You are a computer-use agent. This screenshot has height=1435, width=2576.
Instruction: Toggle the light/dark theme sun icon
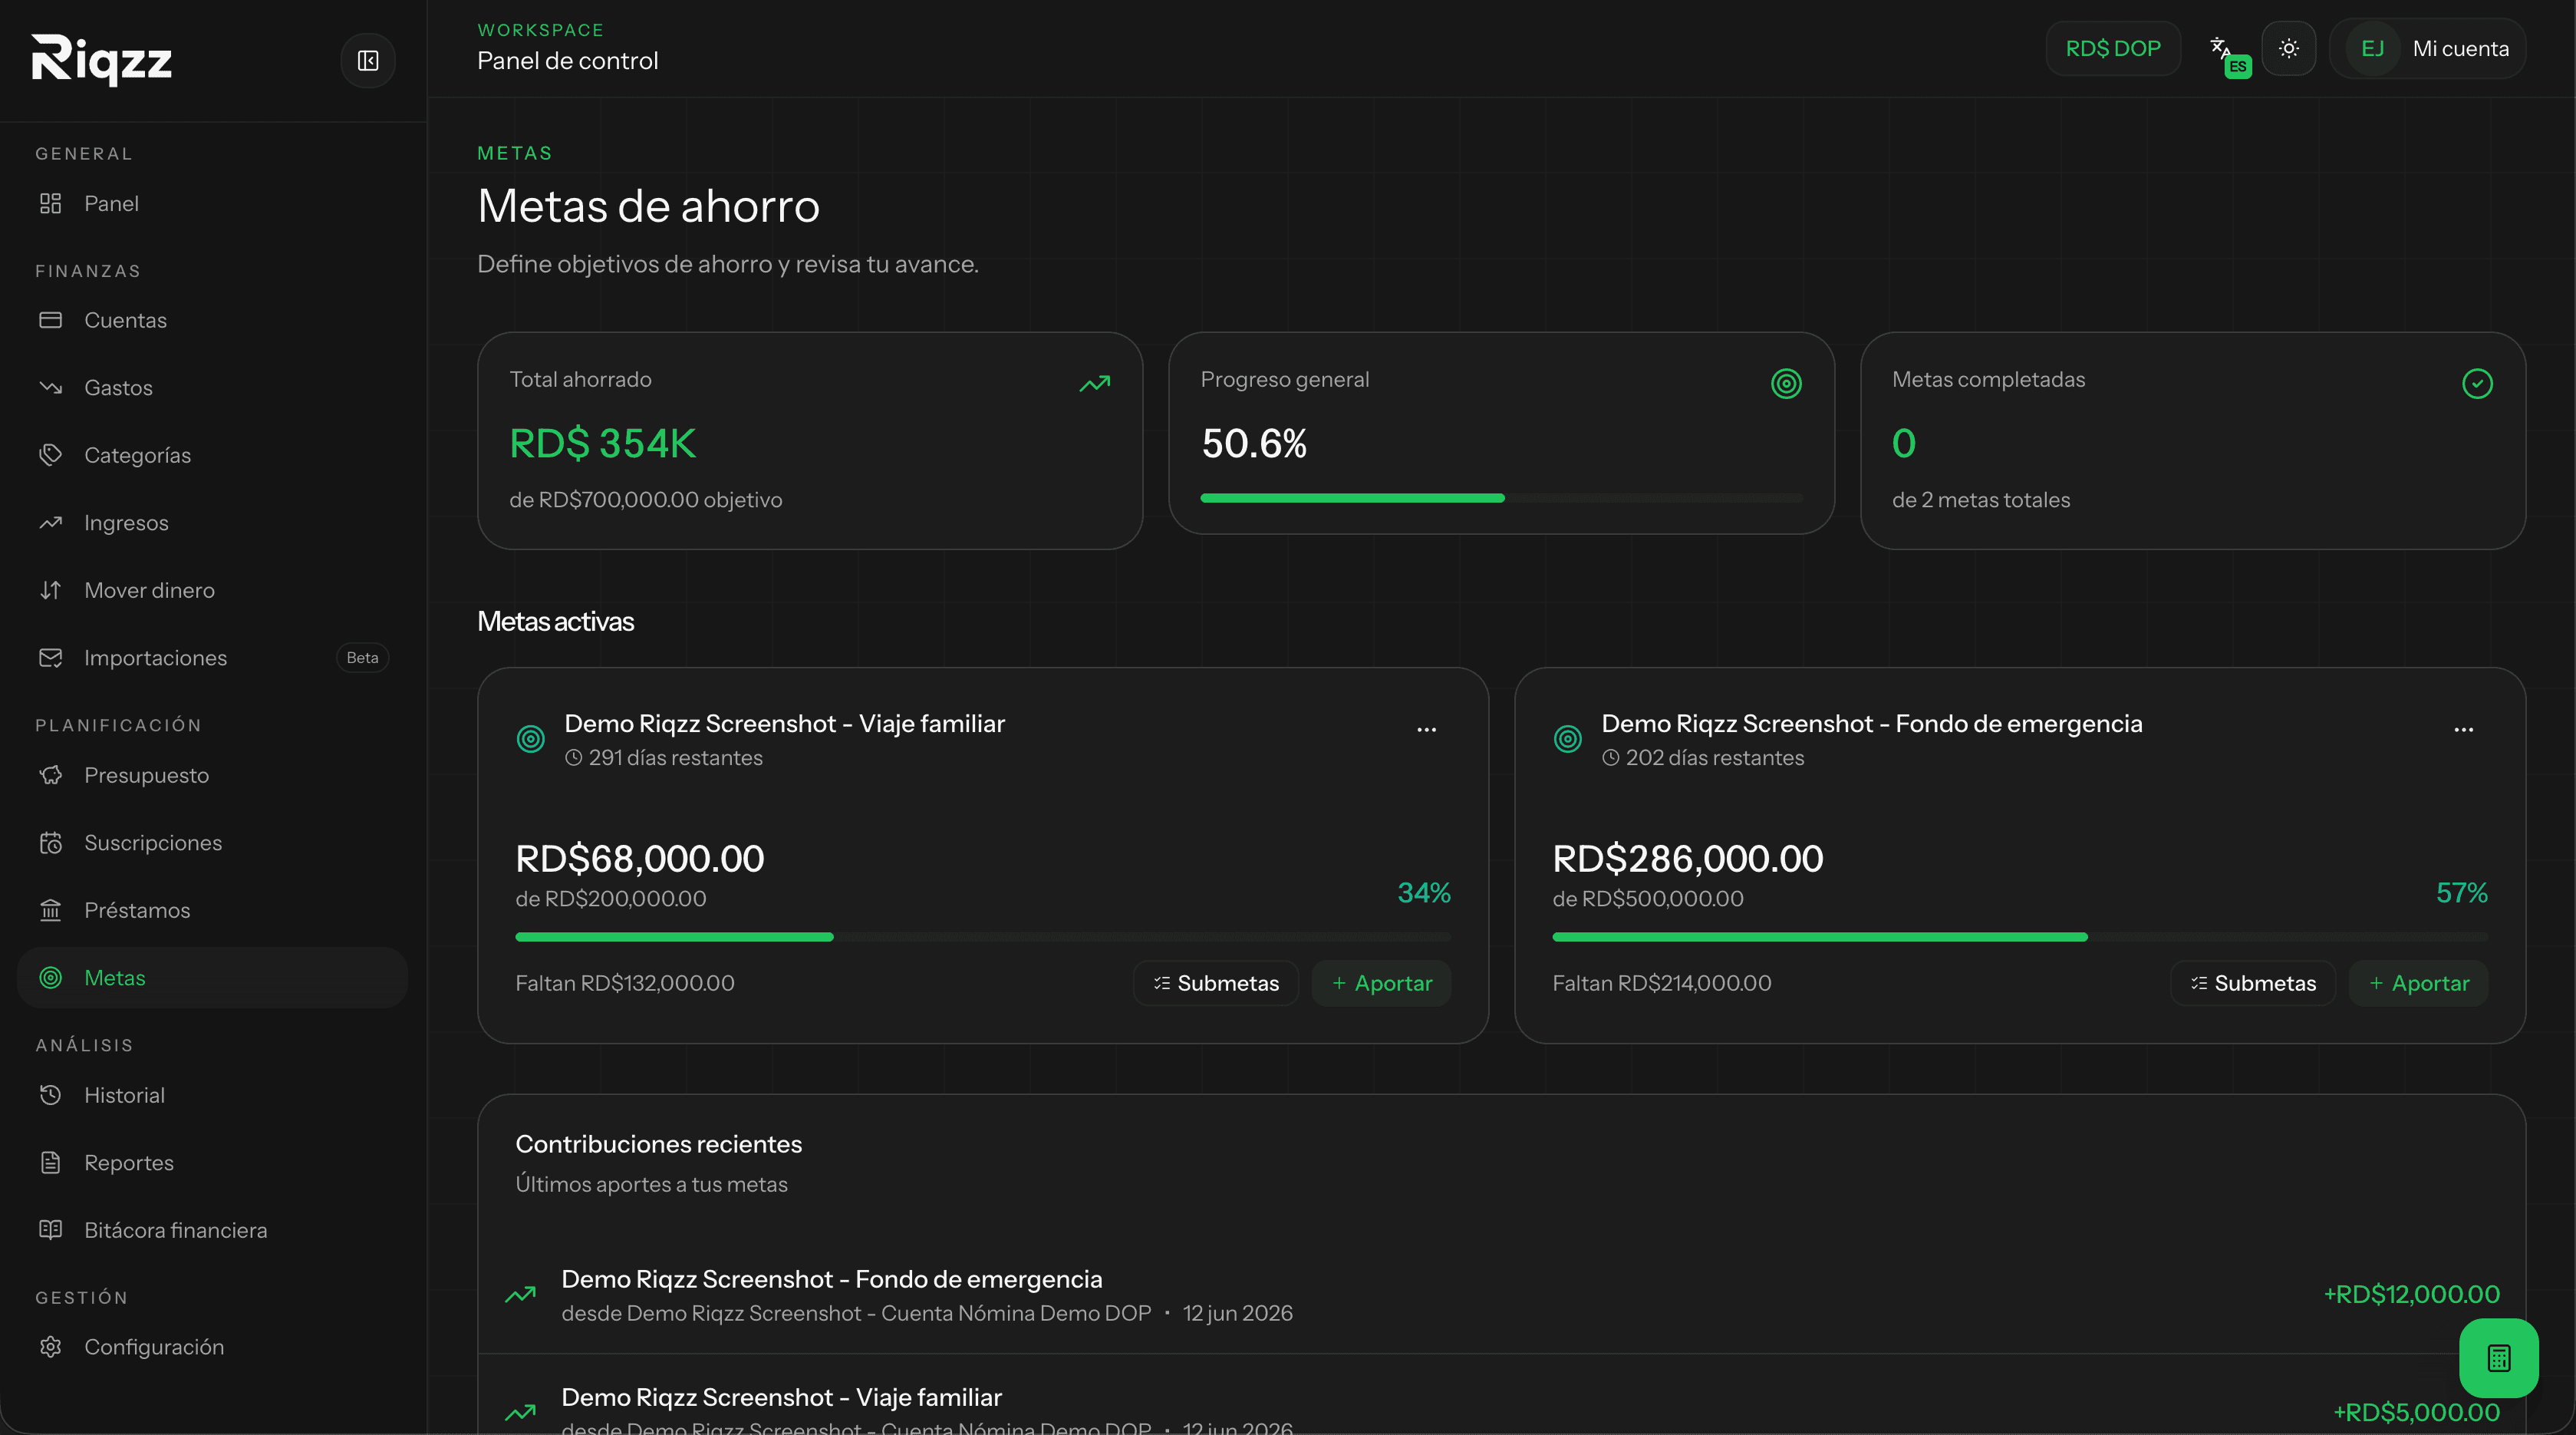tap(2289, 48)
